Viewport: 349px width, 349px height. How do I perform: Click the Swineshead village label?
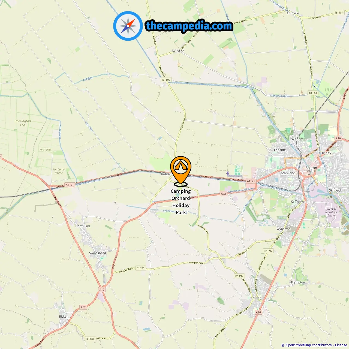click(x=97, y=253)
